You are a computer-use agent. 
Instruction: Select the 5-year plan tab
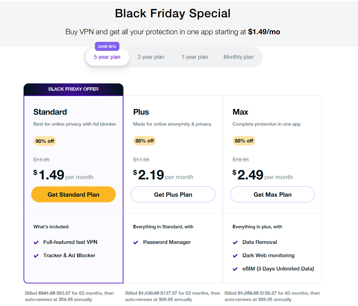click(107, 57)
